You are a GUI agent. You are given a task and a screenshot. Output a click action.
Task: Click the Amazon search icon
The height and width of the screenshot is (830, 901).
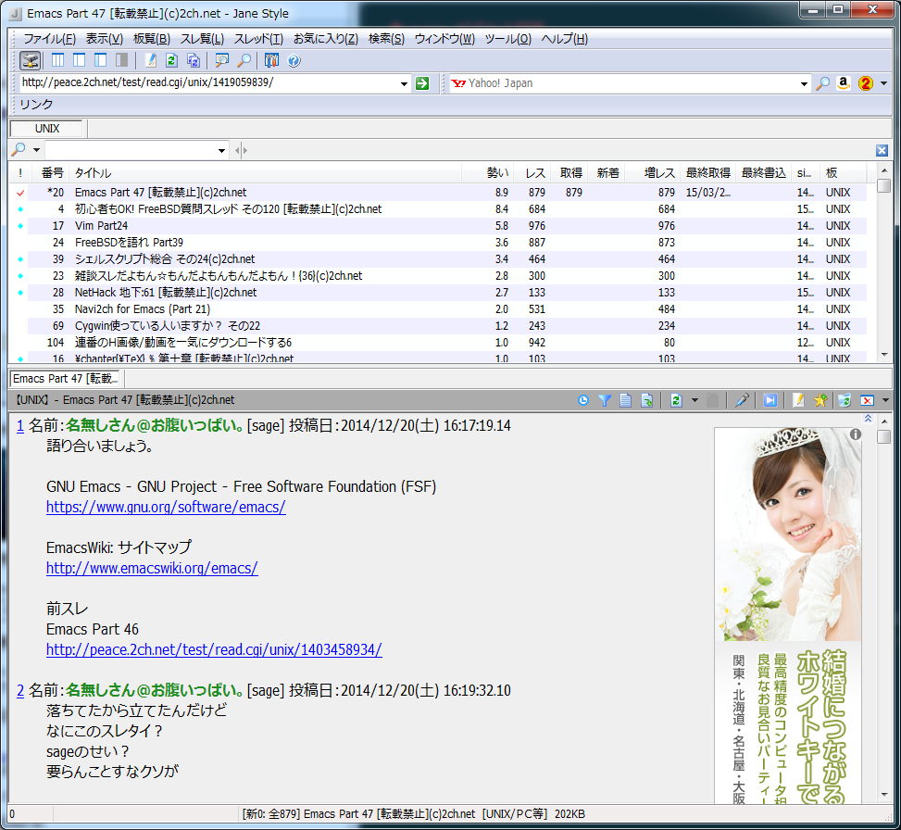click(x=843, y=83)
